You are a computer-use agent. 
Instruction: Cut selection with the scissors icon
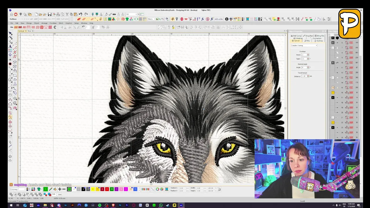click(67, 14)
